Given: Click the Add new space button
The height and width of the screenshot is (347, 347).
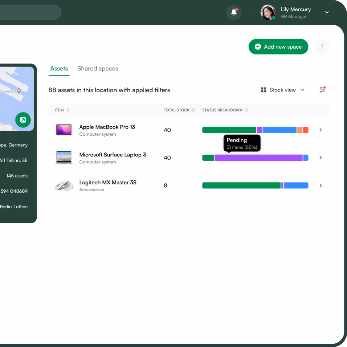Looking at the screenshot, I should click(x=278, y=46).
